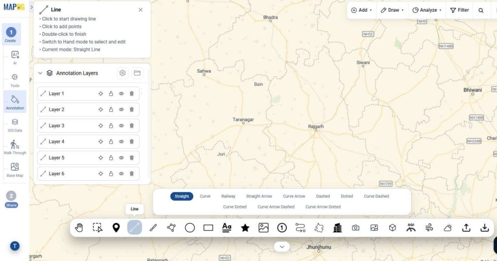Image resolution: width=497 pixels, height=261 pixels.
Task: Toggle Layer 5 visibility
Action: click(x=121, y=157)
